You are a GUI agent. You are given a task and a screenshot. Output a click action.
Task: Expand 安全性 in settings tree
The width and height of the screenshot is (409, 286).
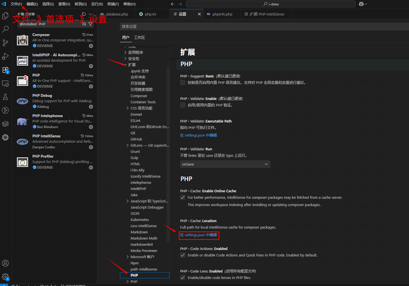pos(125,59)
